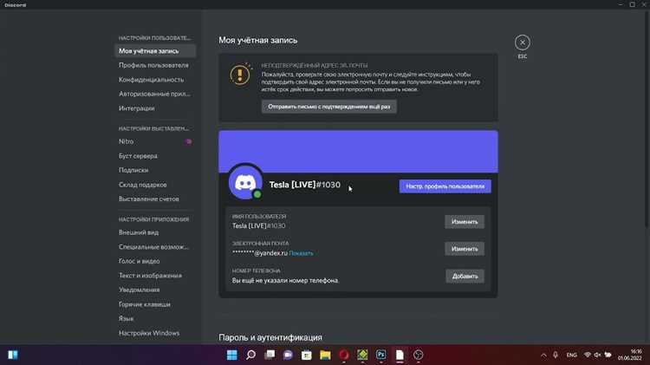Click the Nitro badge icon in sidebar
The width and height of the screenshot is (650, 365).
click(x=189, y=141)
